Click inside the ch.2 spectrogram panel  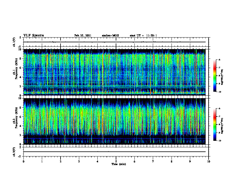(115, 121)
